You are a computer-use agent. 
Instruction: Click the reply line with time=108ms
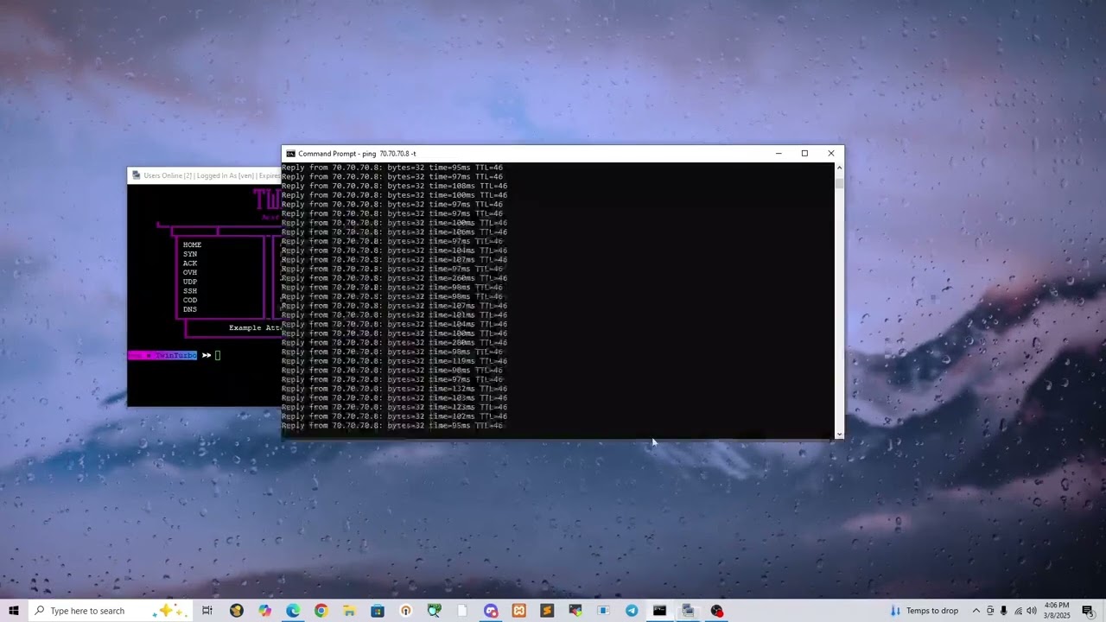point(394,186)
